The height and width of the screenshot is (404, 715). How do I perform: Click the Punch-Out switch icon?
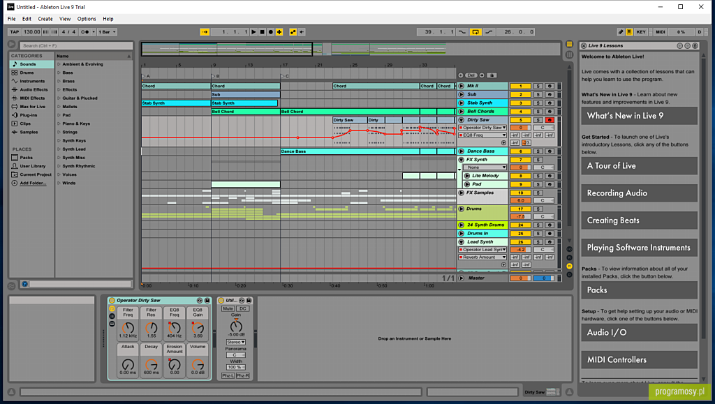tap(489, 32)
